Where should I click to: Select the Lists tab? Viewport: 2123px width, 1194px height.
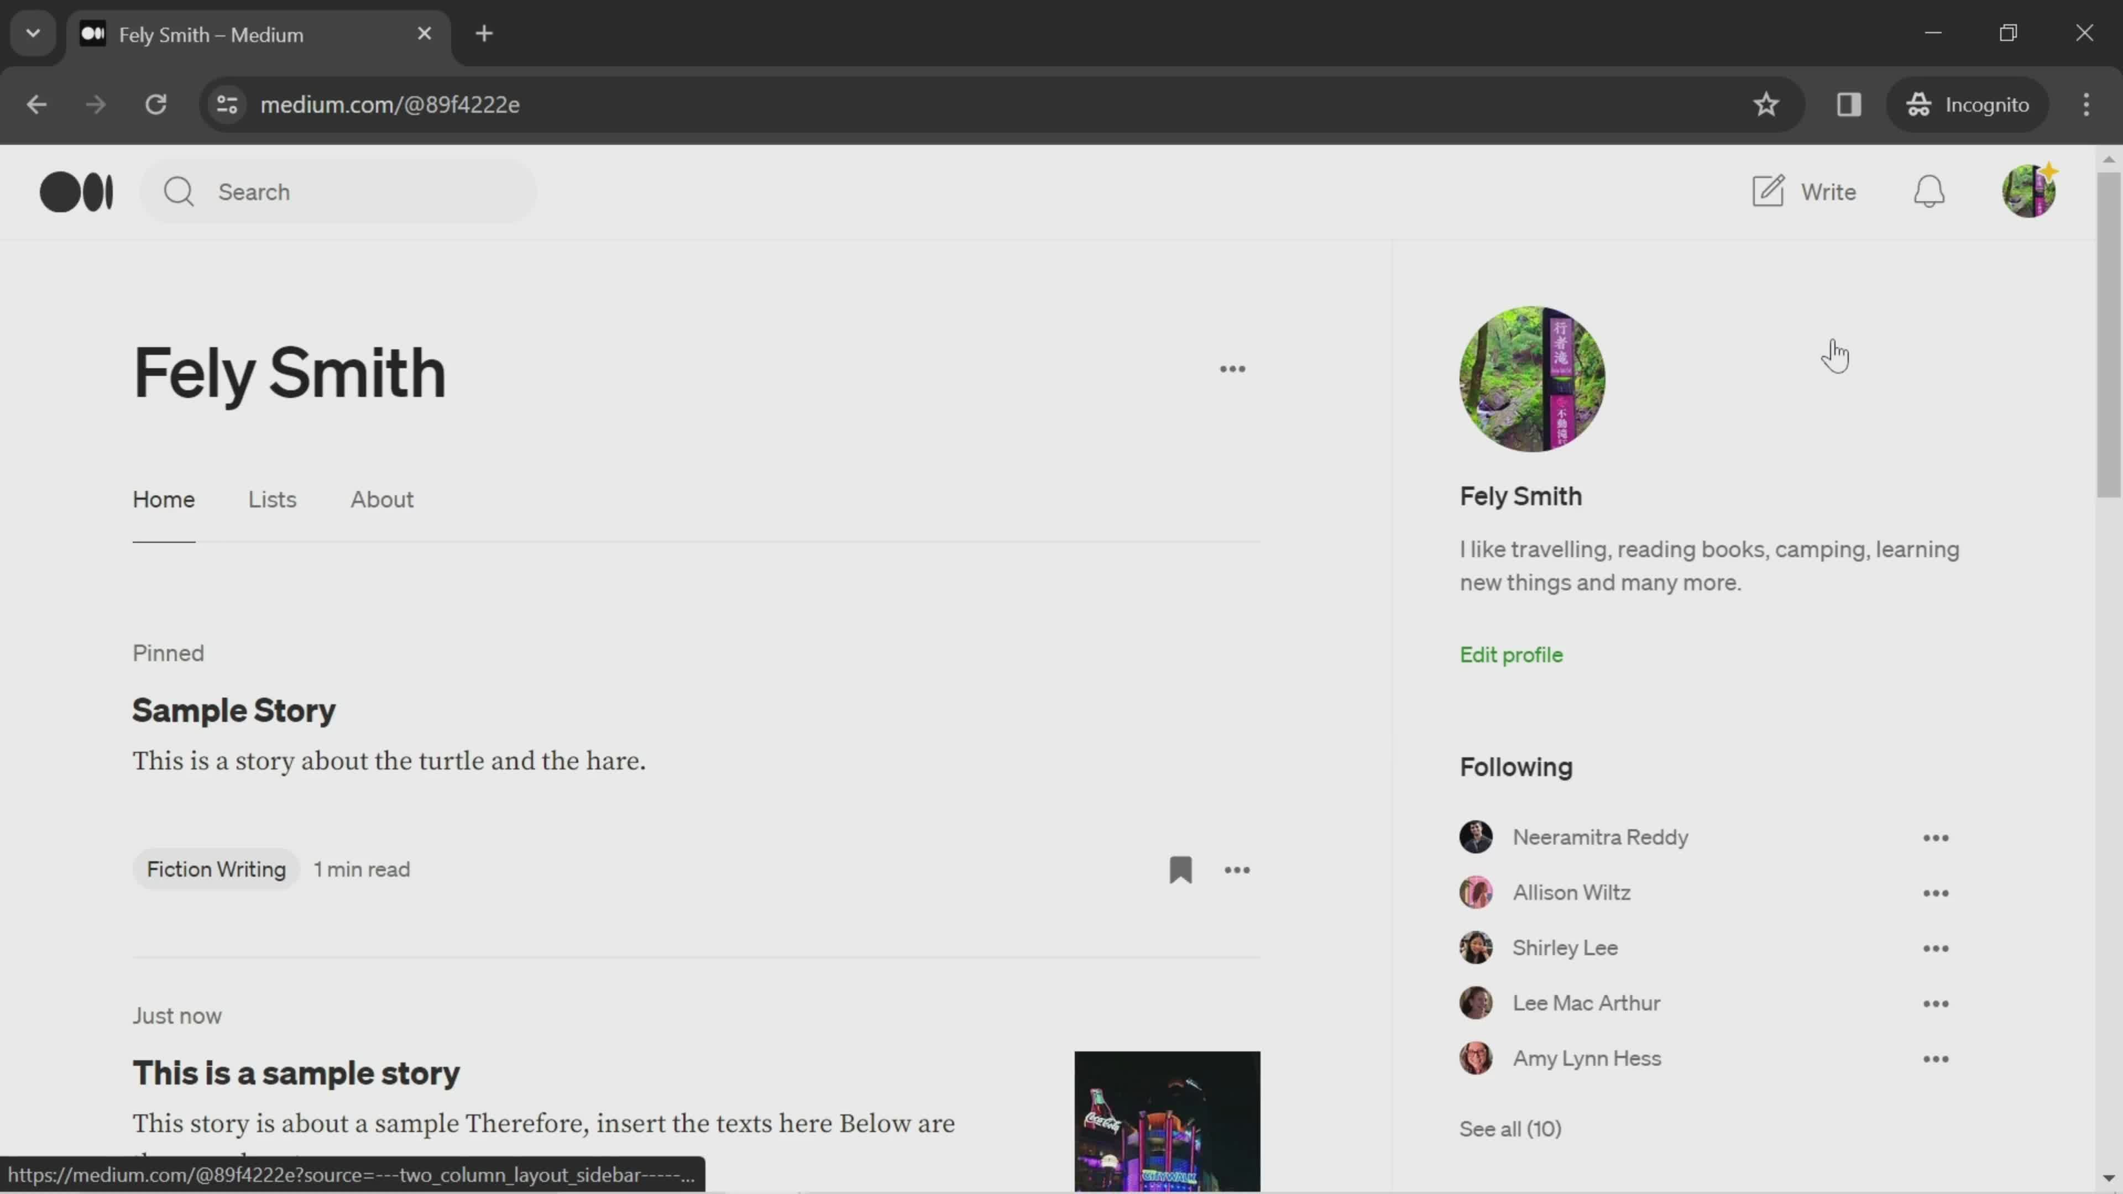271,499
